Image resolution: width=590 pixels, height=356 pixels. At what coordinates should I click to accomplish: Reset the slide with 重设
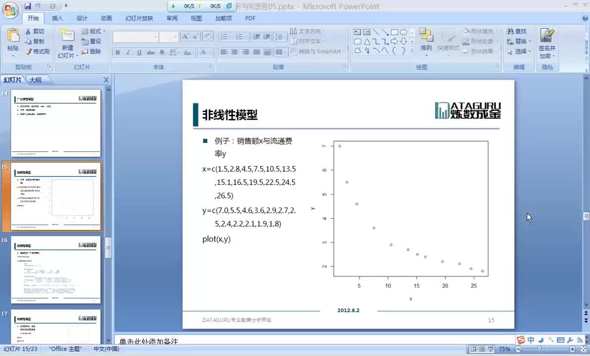92,42
